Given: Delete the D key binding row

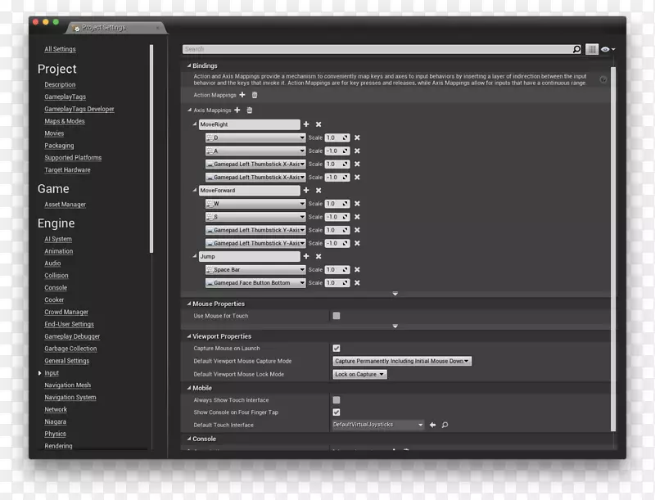Looking at the screenshot, I should point(357,137).
